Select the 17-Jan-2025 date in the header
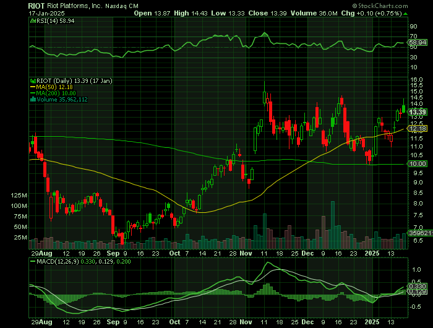This screenshot has height=328, width=433. pyautogui.click(x=46, y=13)
